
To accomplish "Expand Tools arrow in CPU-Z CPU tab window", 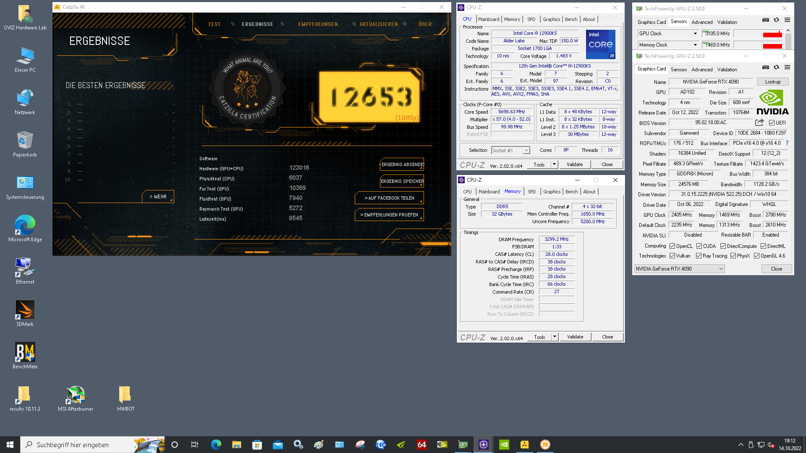I will pyautogui.click(x=554, y=164).
